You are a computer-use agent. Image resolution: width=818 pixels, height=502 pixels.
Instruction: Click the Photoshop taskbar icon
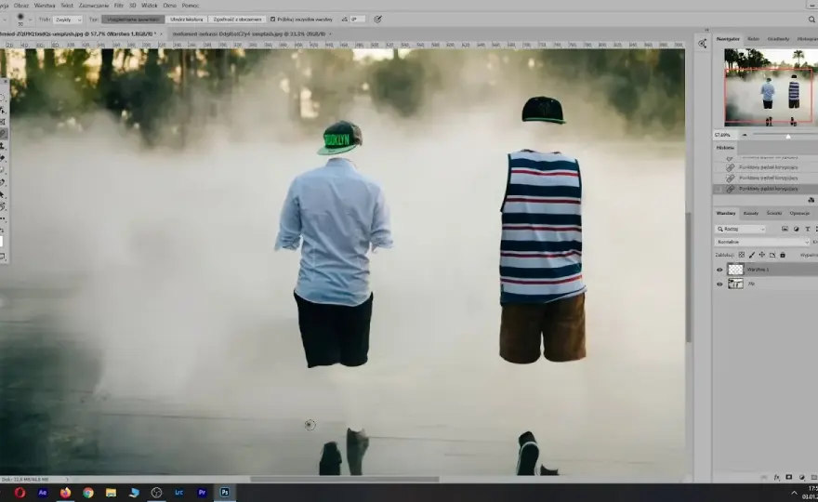(x=225, y=493)
